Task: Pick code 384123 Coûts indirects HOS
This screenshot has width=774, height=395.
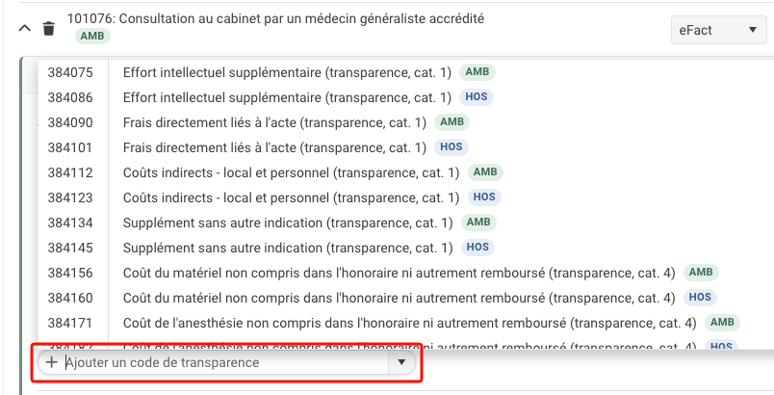Action: click(x=405, y=197)
